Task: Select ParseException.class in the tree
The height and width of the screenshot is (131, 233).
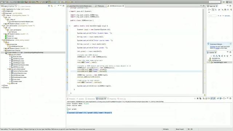Action: (19, 77)
